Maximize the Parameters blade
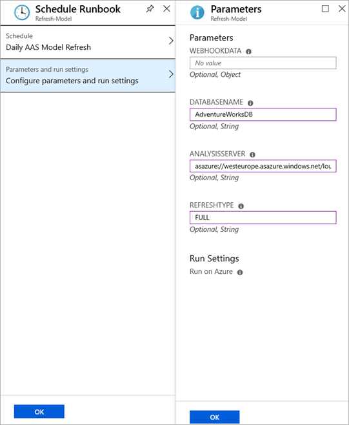Screen dimensions: 349x425 (x=325, y=8)
